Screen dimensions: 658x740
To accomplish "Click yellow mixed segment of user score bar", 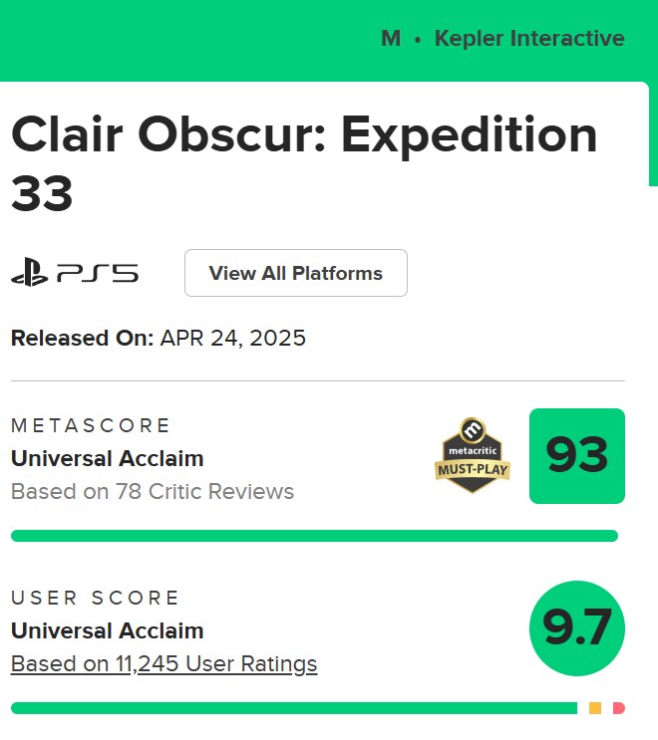I will pyautogui.click(x=595, y=708).
